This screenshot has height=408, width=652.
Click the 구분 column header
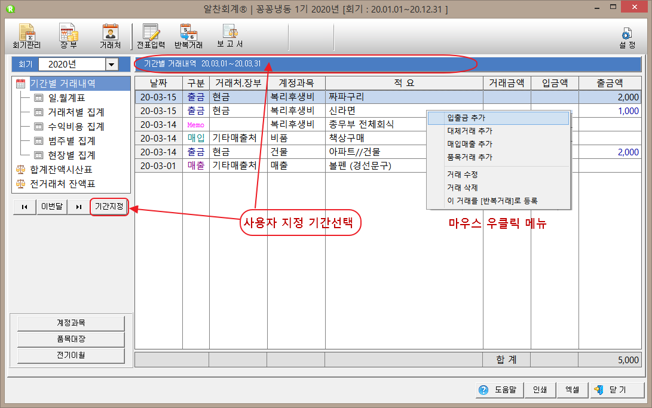click(x=196, y=83)
